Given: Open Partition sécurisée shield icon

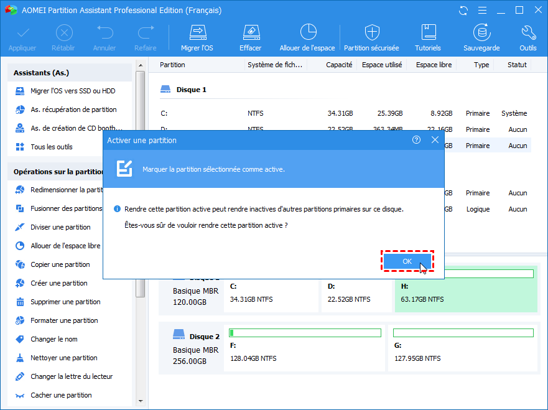Looking at the screenshot, I should click(x=372, y=33).
